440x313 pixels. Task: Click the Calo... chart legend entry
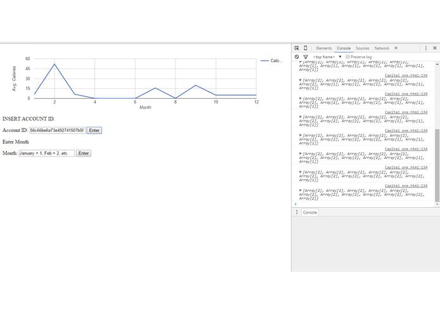[272, 61]
